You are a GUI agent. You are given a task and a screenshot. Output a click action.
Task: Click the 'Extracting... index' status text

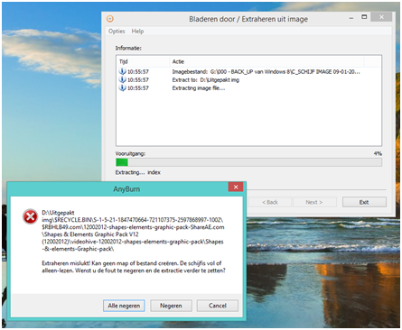[x=138, y=172]
